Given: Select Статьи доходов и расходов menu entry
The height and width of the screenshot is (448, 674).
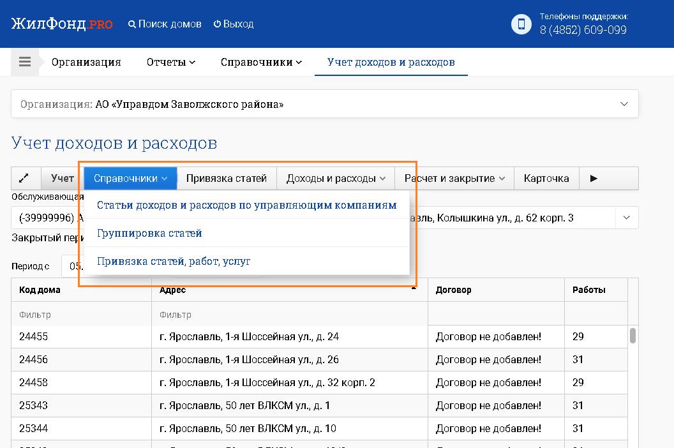Looking at the screenshot, I should pyautogui.click(x=246, y=205).
